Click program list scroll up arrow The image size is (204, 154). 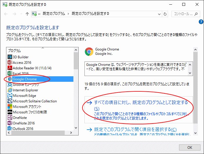coord(76,50)
